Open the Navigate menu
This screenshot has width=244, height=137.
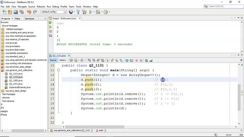pos(22,7)
